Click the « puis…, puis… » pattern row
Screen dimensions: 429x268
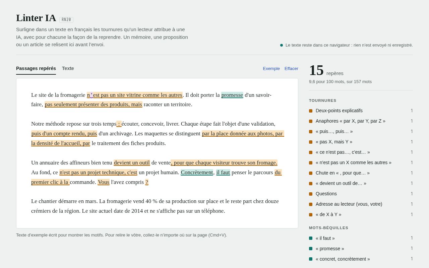pyautogui.click(x=361, y=132)
